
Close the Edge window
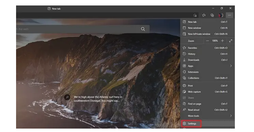click(230, 8)
